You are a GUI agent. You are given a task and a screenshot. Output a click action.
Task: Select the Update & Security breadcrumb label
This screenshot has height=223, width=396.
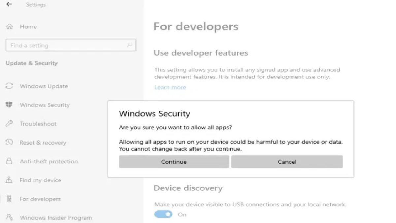[31, 63]
